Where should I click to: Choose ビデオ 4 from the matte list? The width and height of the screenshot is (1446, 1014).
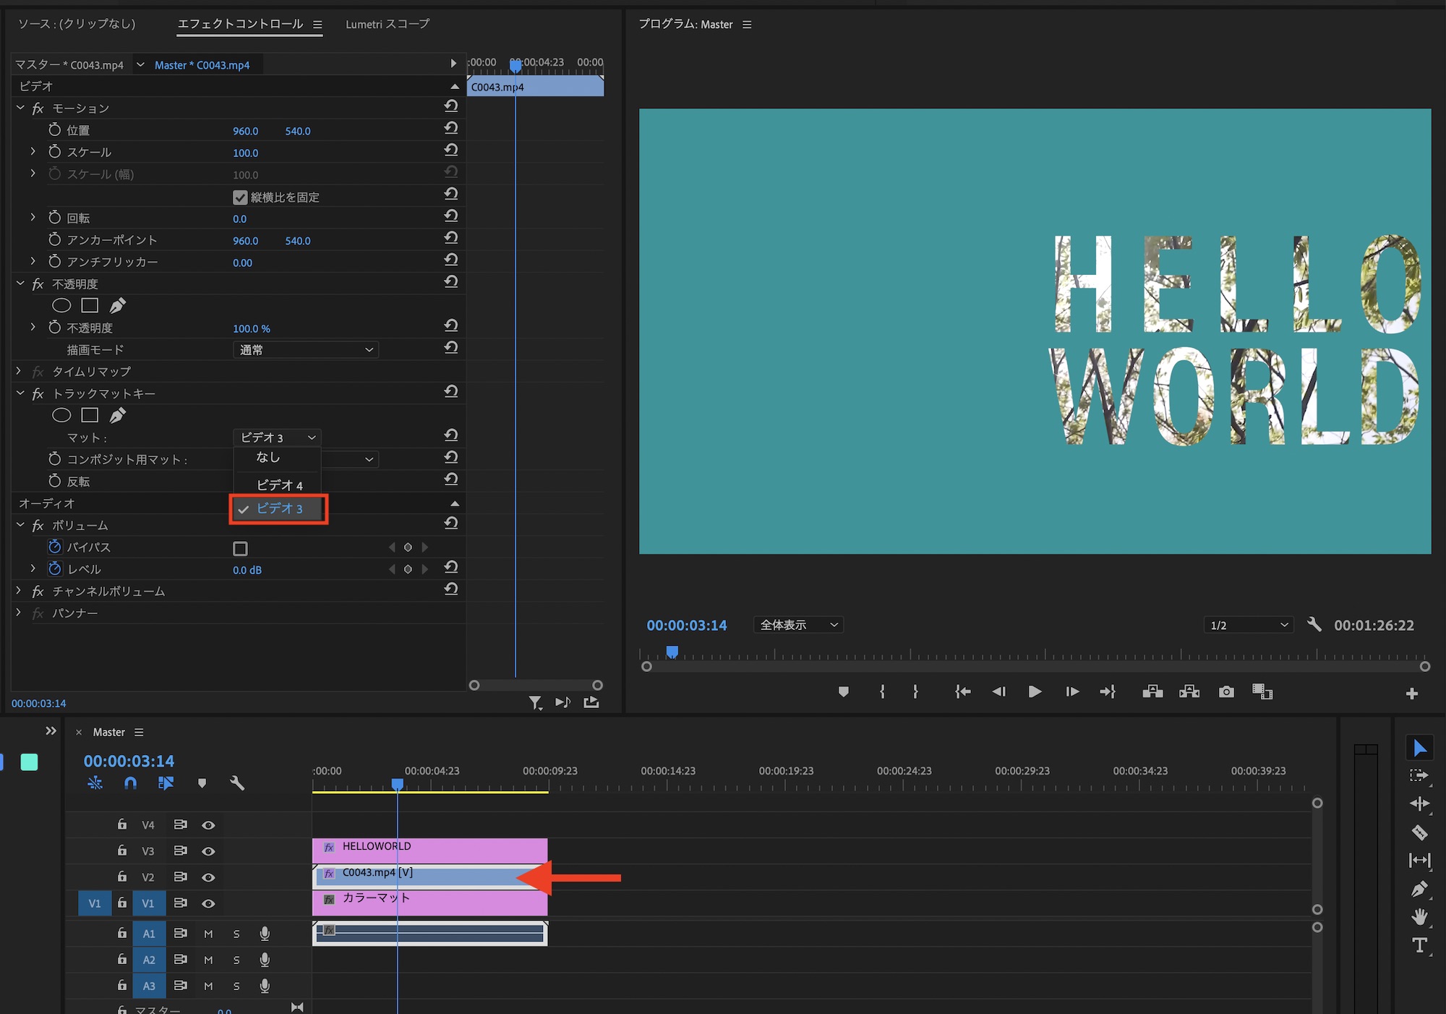click(279, 485)
